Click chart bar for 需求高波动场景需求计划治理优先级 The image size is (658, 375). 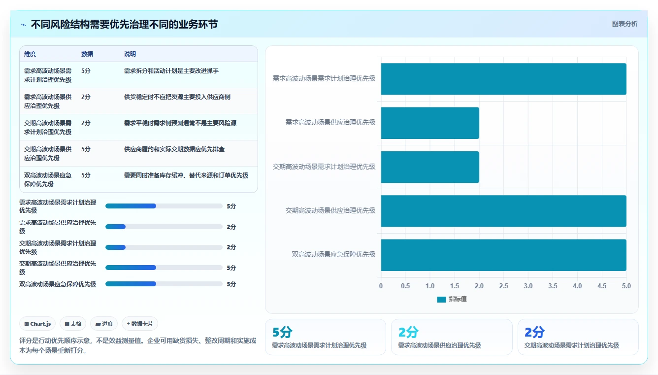(503, 79)
